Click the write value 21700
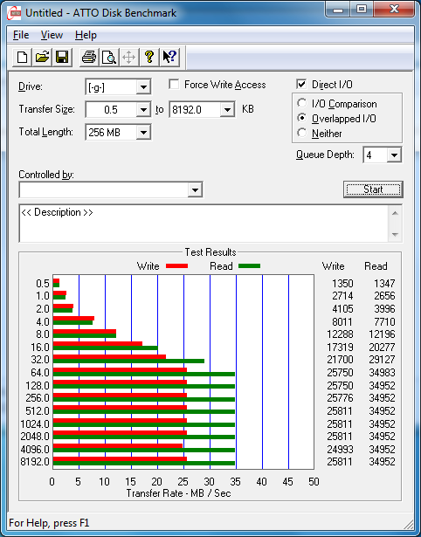Image resolution: width=421 pixels, height=537 pixels. pos(340,360)
